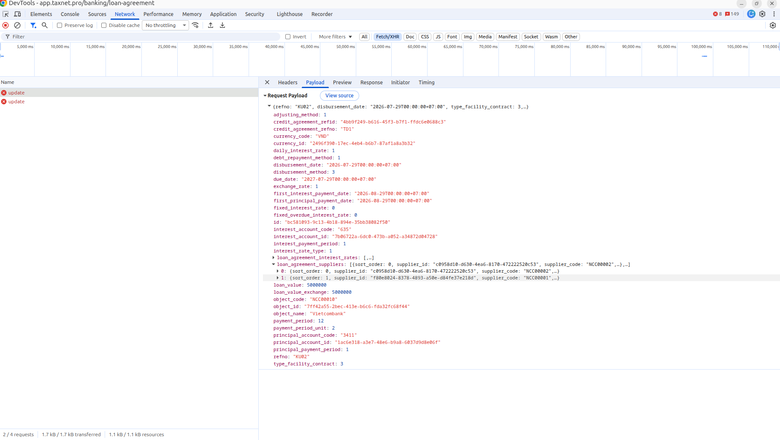Toggle device toolbar icon
Image resolution: width=780 pixels, height=440 pixels.
pos(17,14)
